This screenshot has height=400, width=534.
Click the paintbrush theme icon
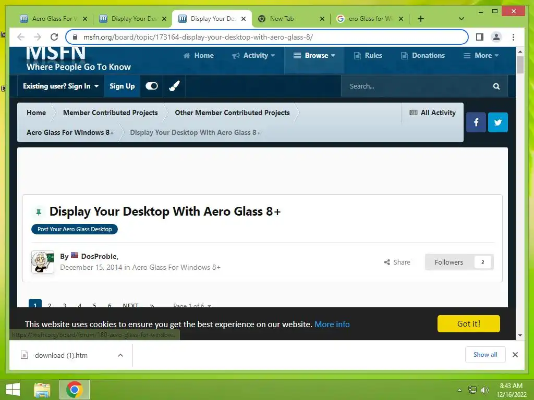coord(174,86)
